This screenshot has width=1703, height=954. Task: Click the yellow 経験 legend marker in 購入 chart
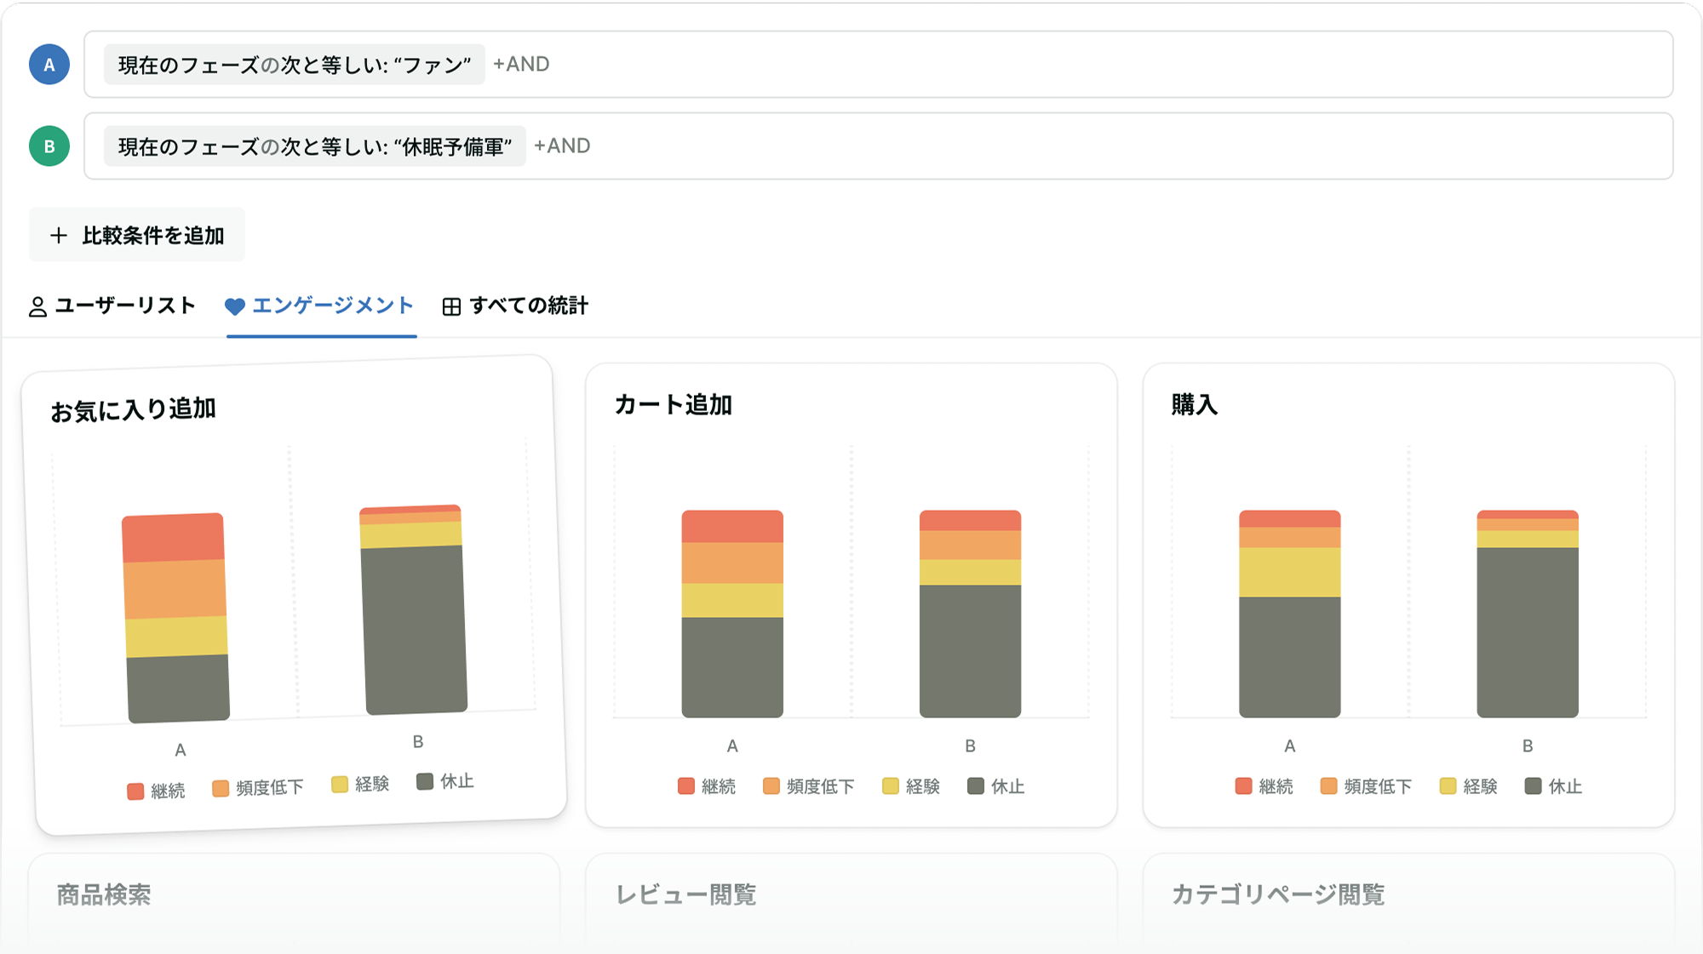click(x=1447, y=785)
